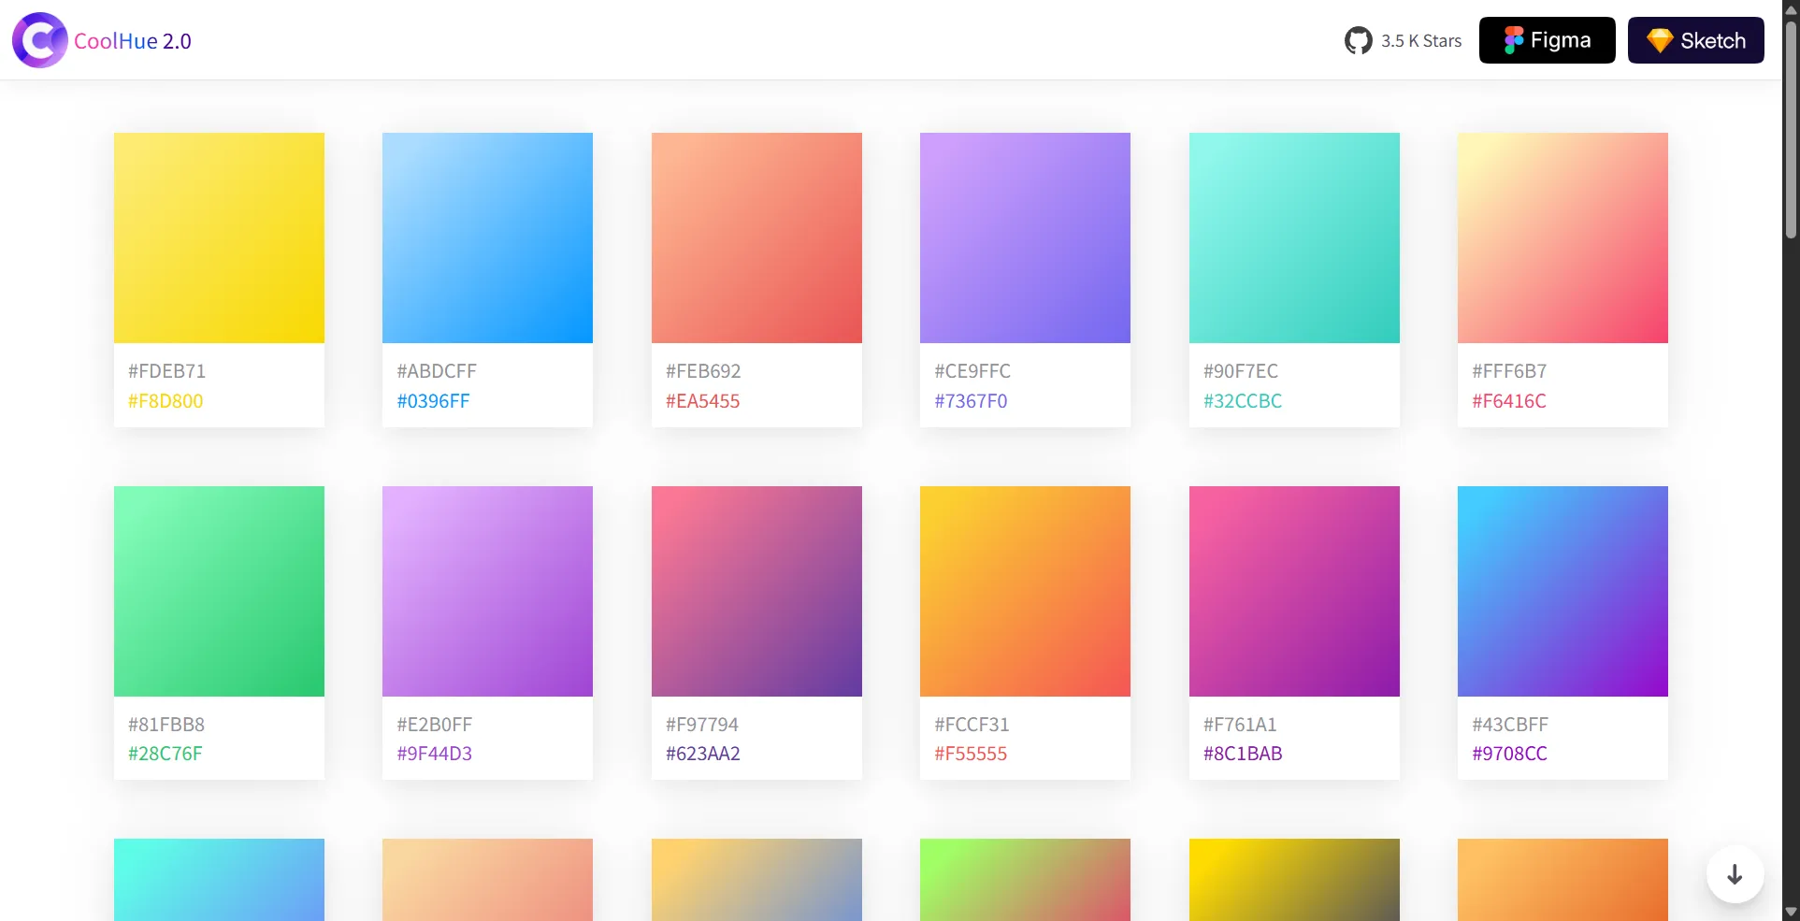Select the purple #CE9FFC gradient swatch
The height and width of the screenshot is (921, 1800).
[x=1025, y=237]
